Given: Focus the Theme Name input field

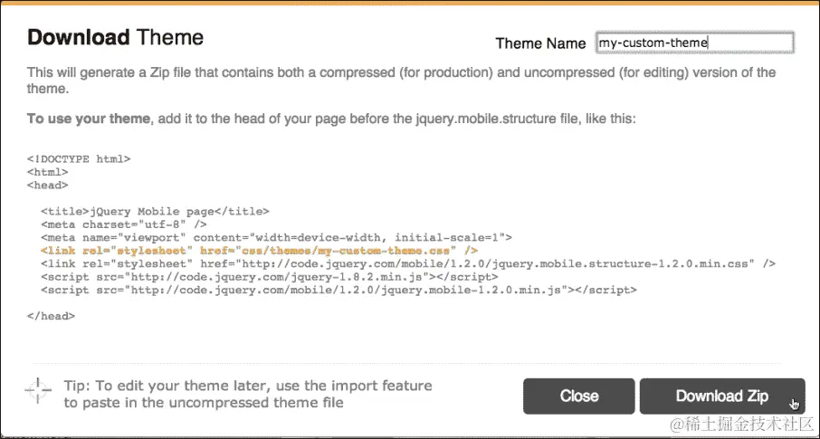Looking at the screenshot, I should point(694,42).
